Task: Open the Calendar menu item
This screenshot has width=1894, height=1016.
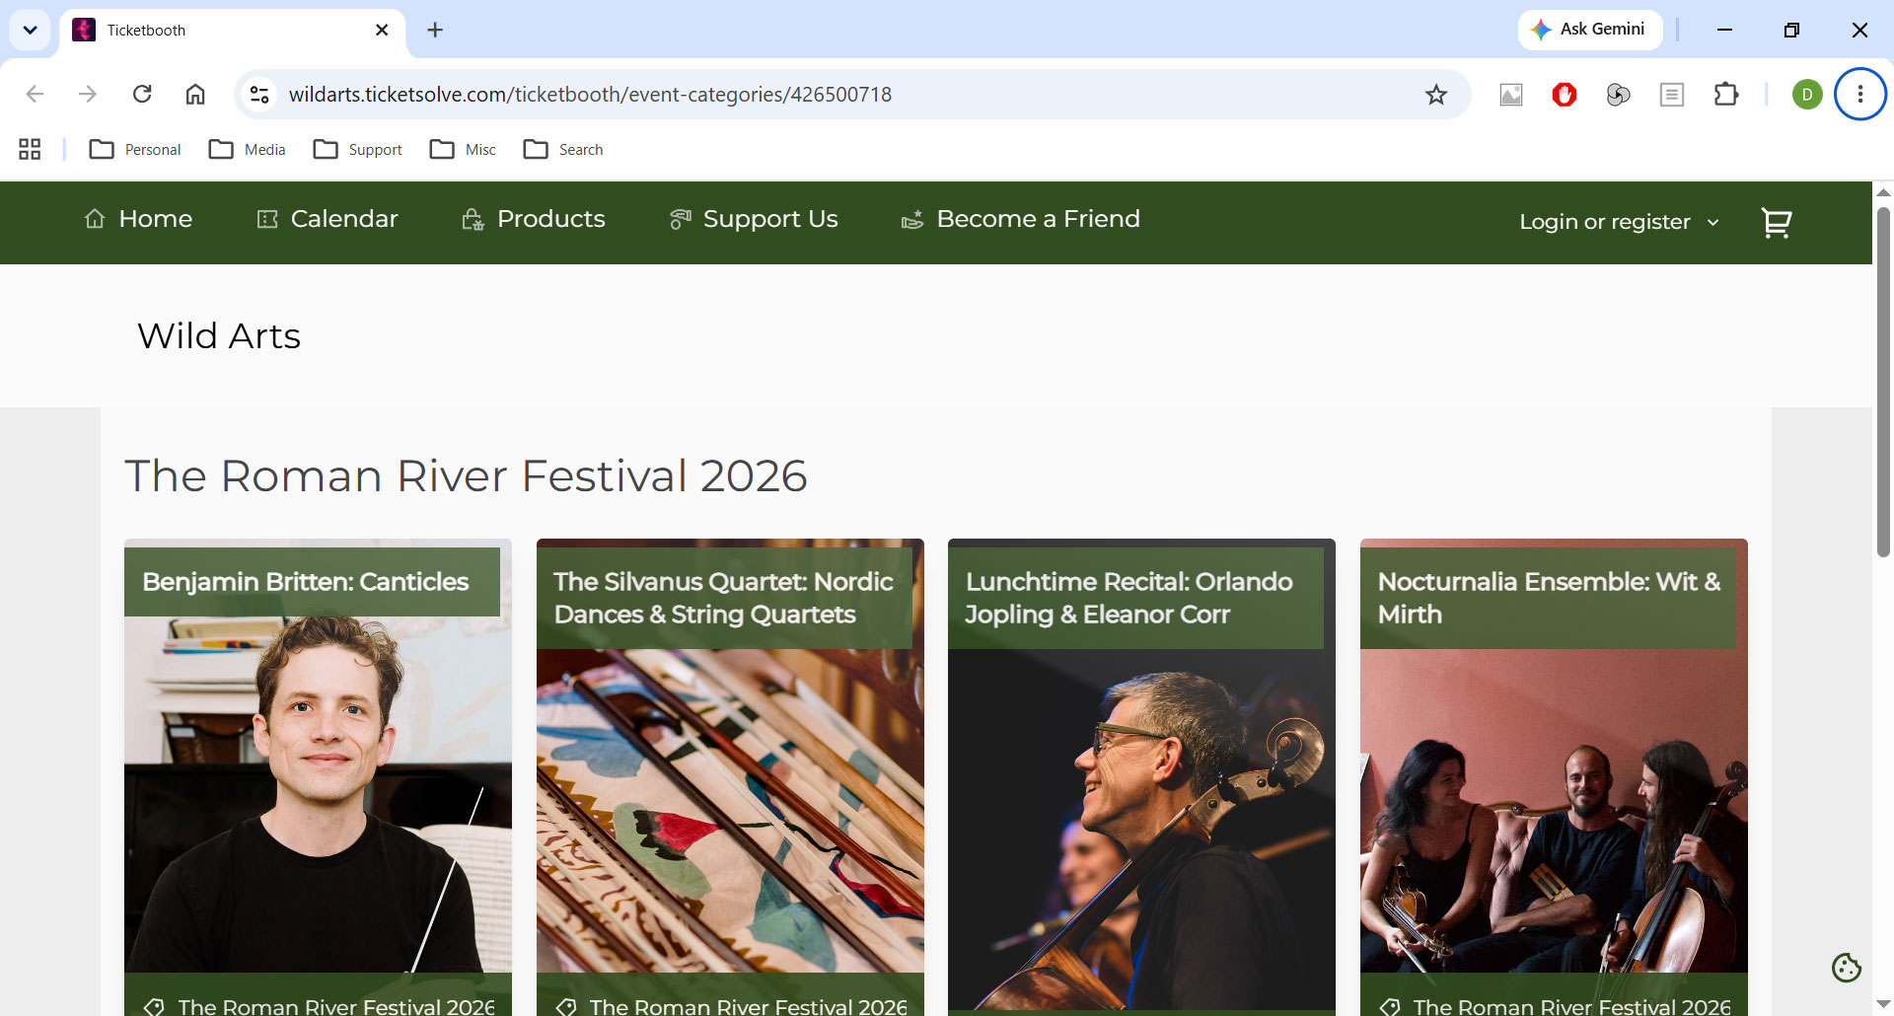Action: coord(327,219)
